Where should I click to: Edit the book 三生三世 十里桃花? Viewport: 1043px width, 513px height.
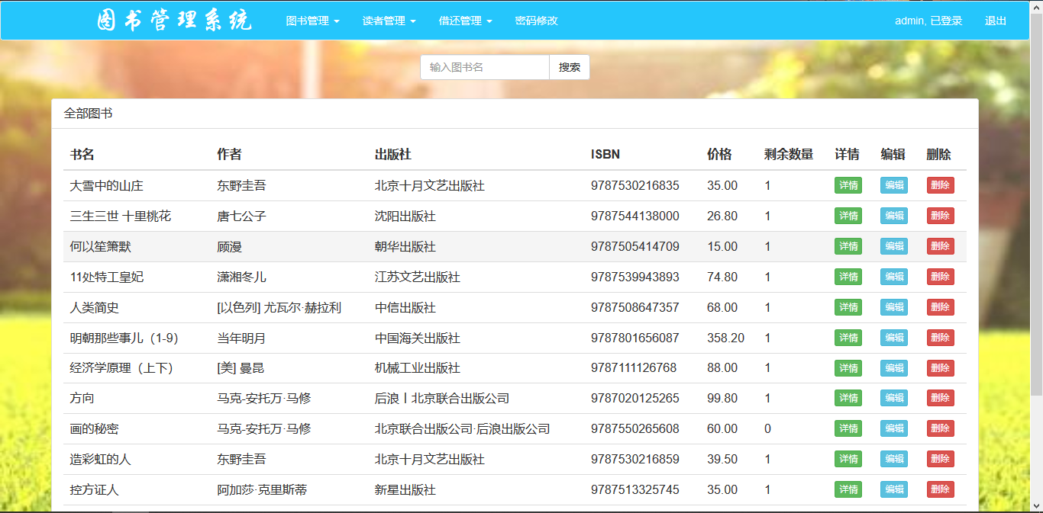coord(894,216)
